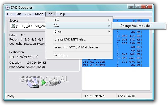Open Settings... from the Tools menu

(61, 55)
